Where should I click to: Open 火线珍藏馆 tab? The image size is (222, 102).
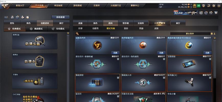159,23
